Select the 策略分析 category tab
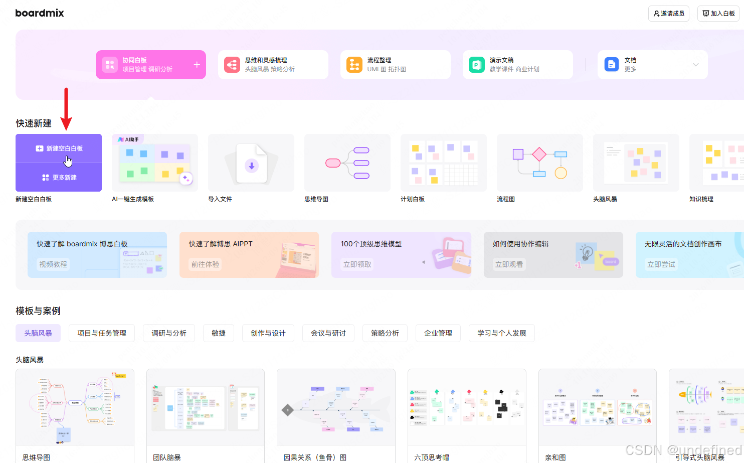 tap(385, 333)
